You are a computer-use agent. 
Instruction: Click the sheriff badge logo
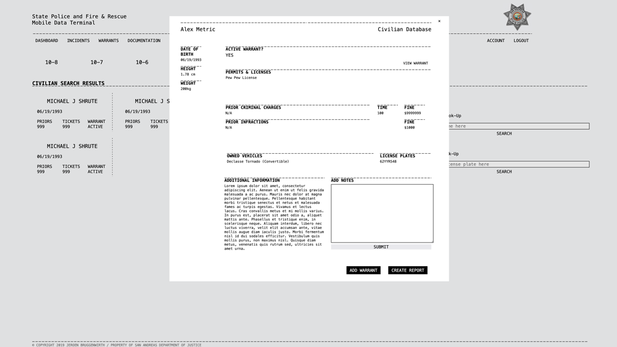[x=517, y=17]
